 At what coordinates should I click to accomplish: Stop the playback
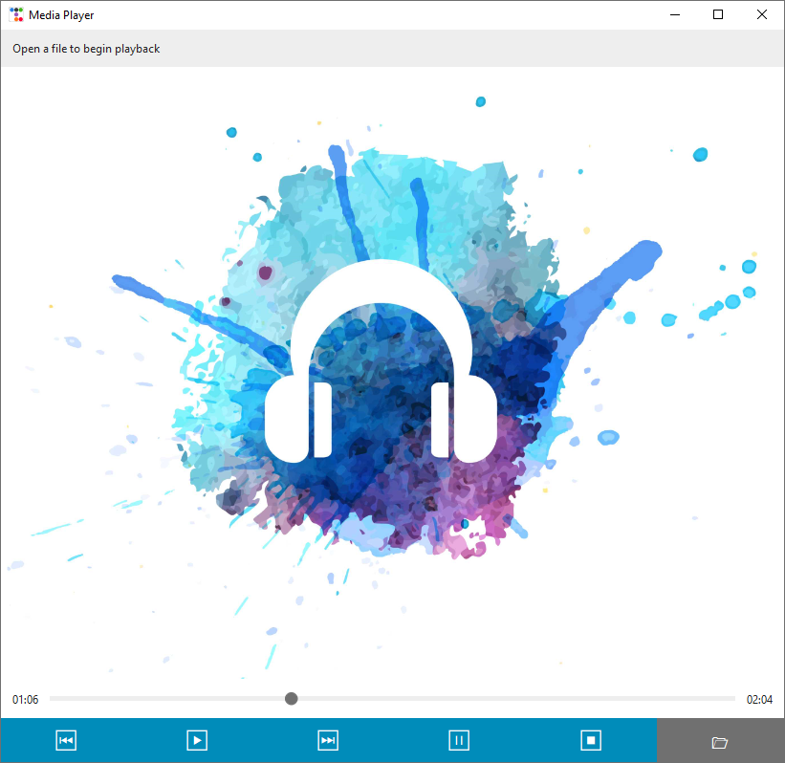(591, 740)
